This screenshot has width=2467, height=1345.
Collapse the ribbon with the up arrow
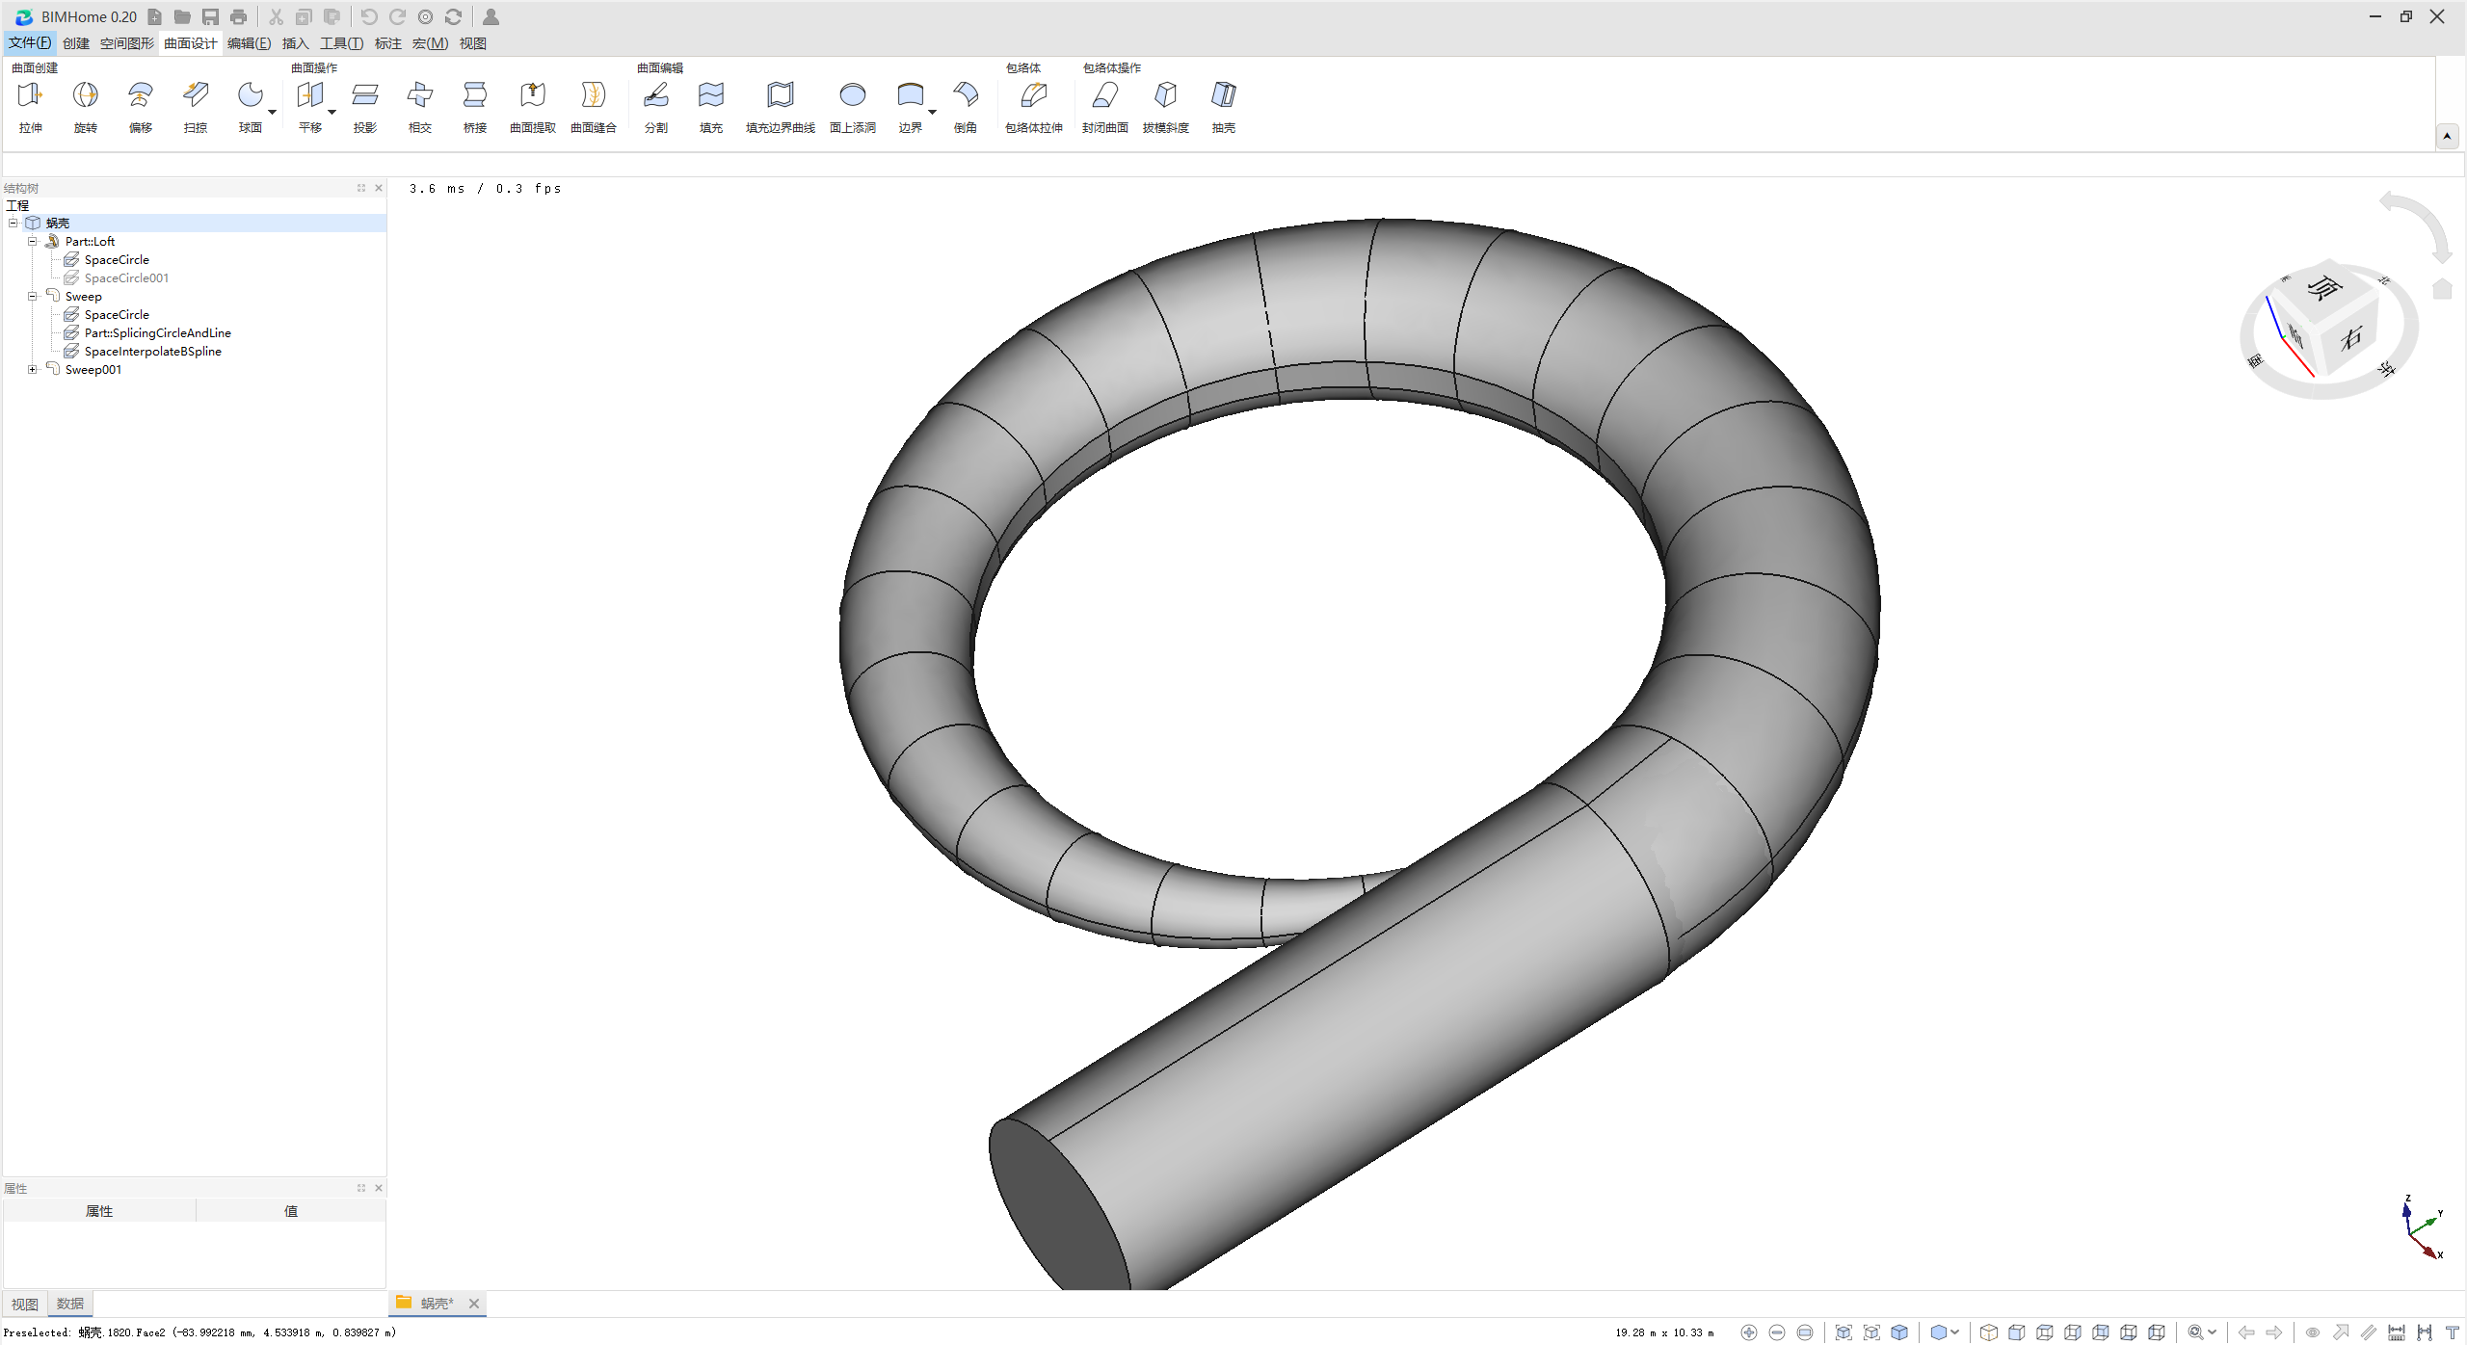tap(2447, 137)
